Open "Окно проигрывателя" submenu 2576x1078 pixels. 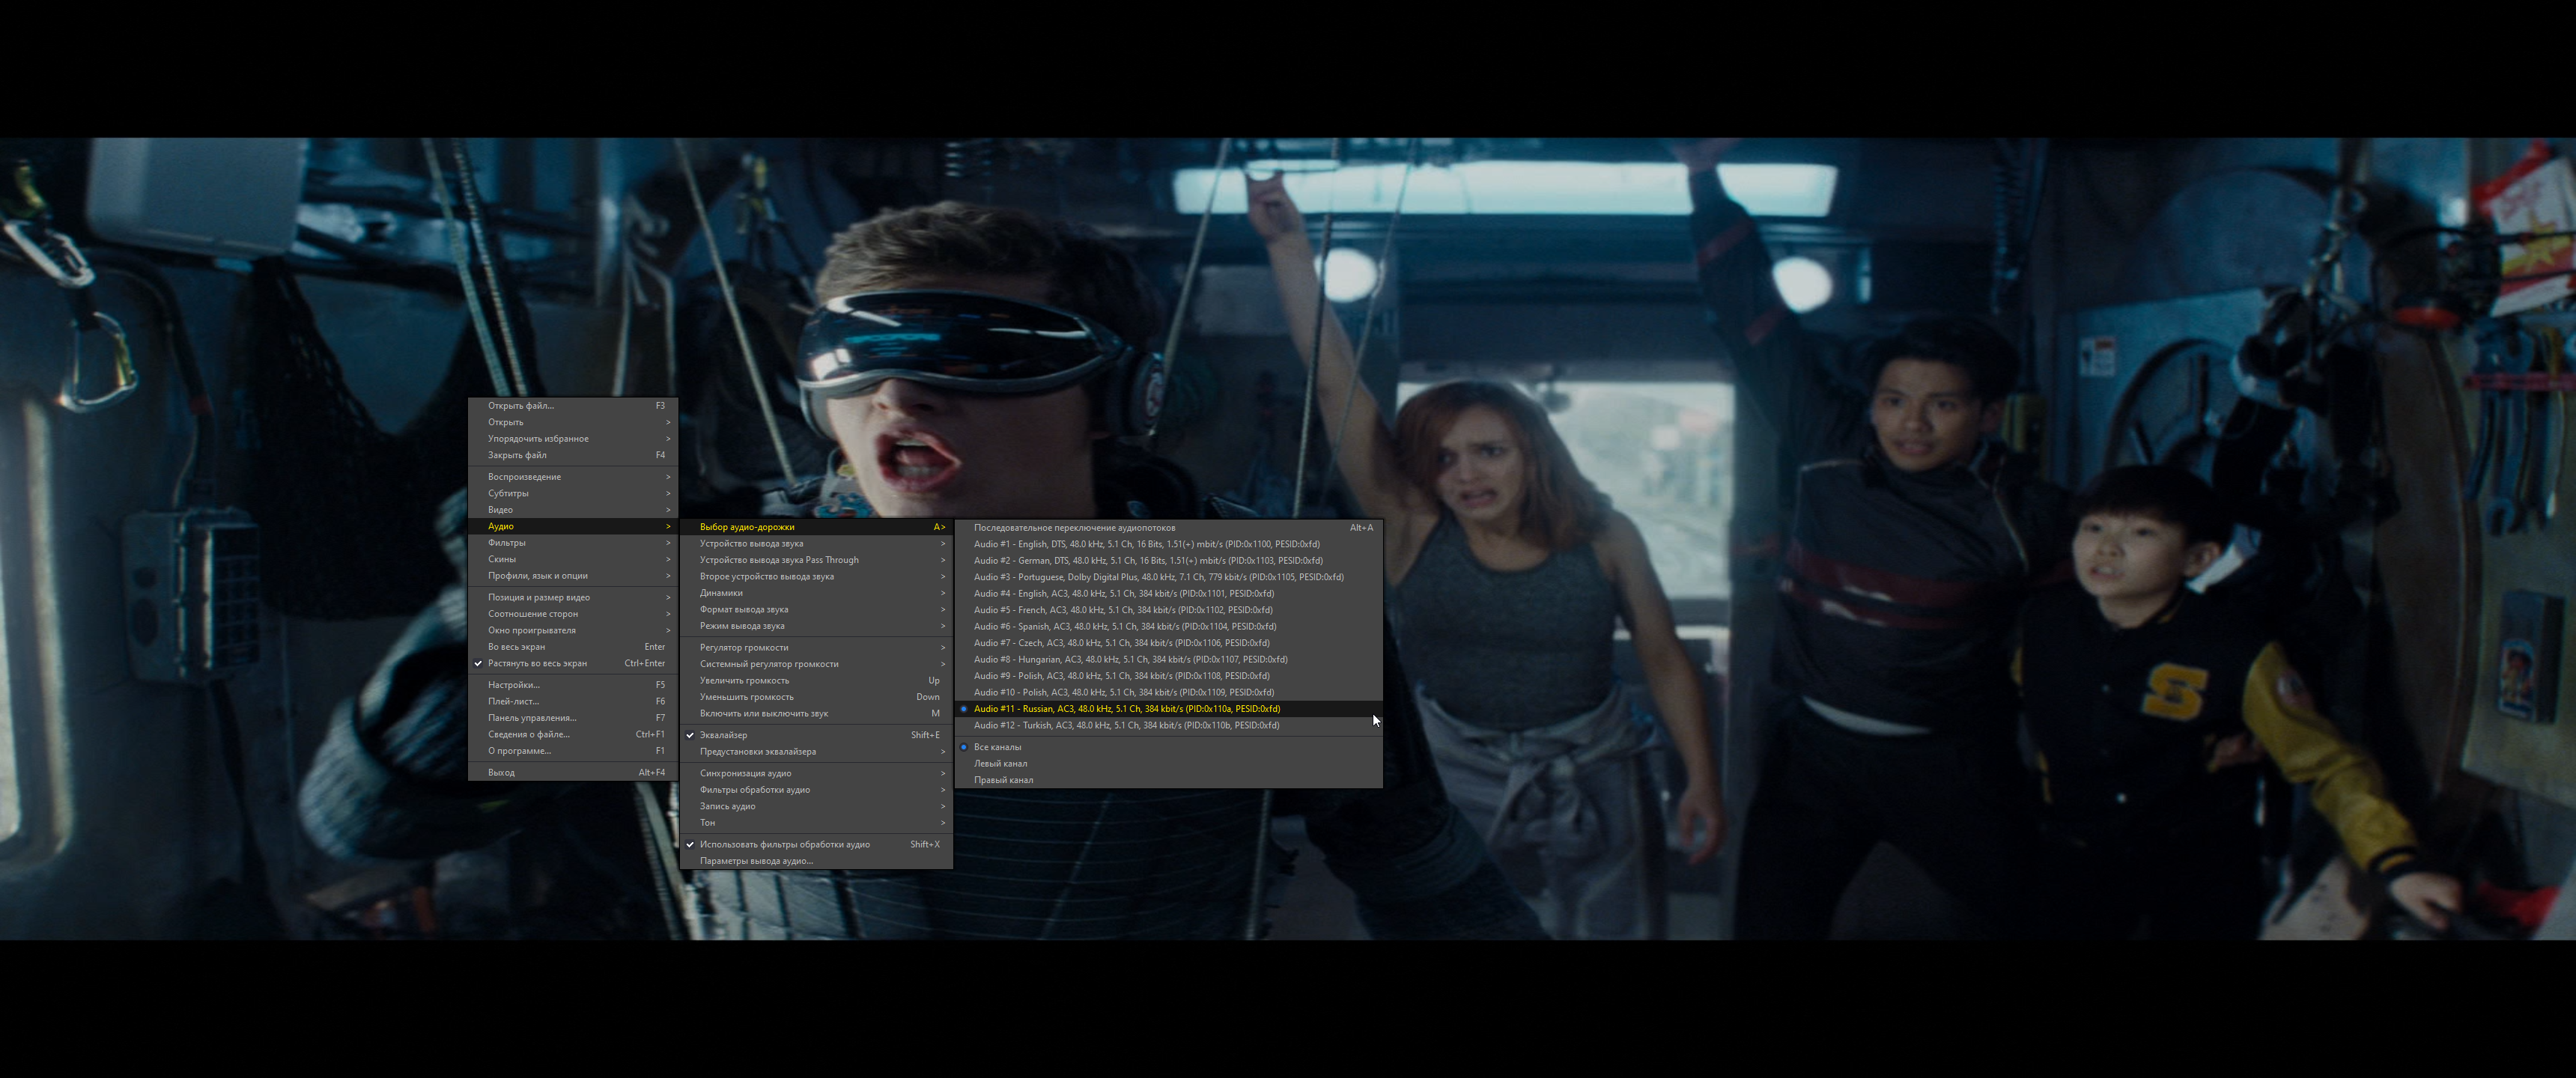pyautogui.click(x=573, y=630)
